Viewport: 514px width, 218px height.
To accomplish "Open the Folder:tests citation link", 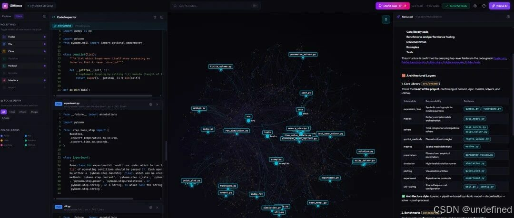I will coord(473,62).
